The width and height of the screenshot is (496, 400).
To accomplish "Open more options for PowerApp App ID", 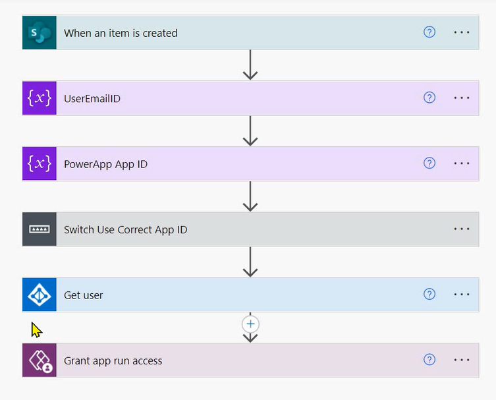I will tap(462, 163).
